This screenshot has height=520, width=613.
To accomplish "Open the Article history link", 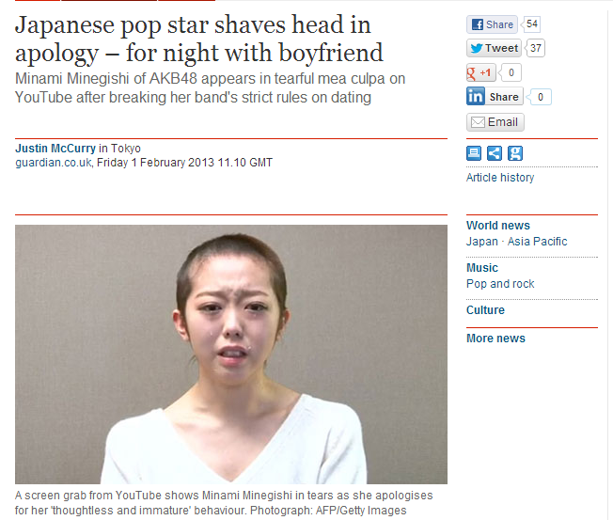I will click(x=500, y=178).
